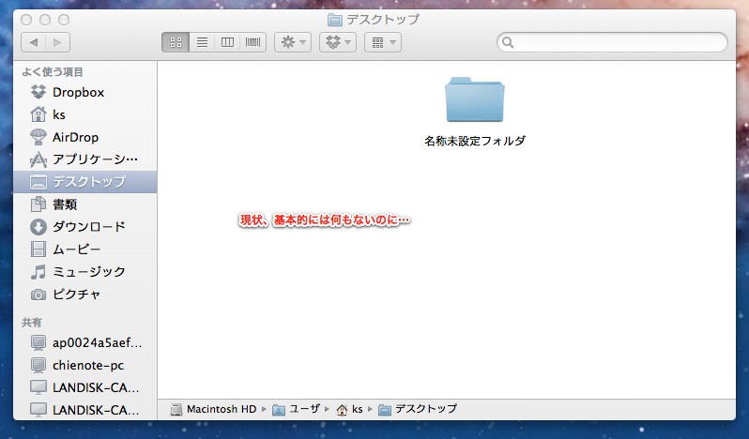Close the Finder window
This screenshot has width=749, height=439.
[26, 20]
